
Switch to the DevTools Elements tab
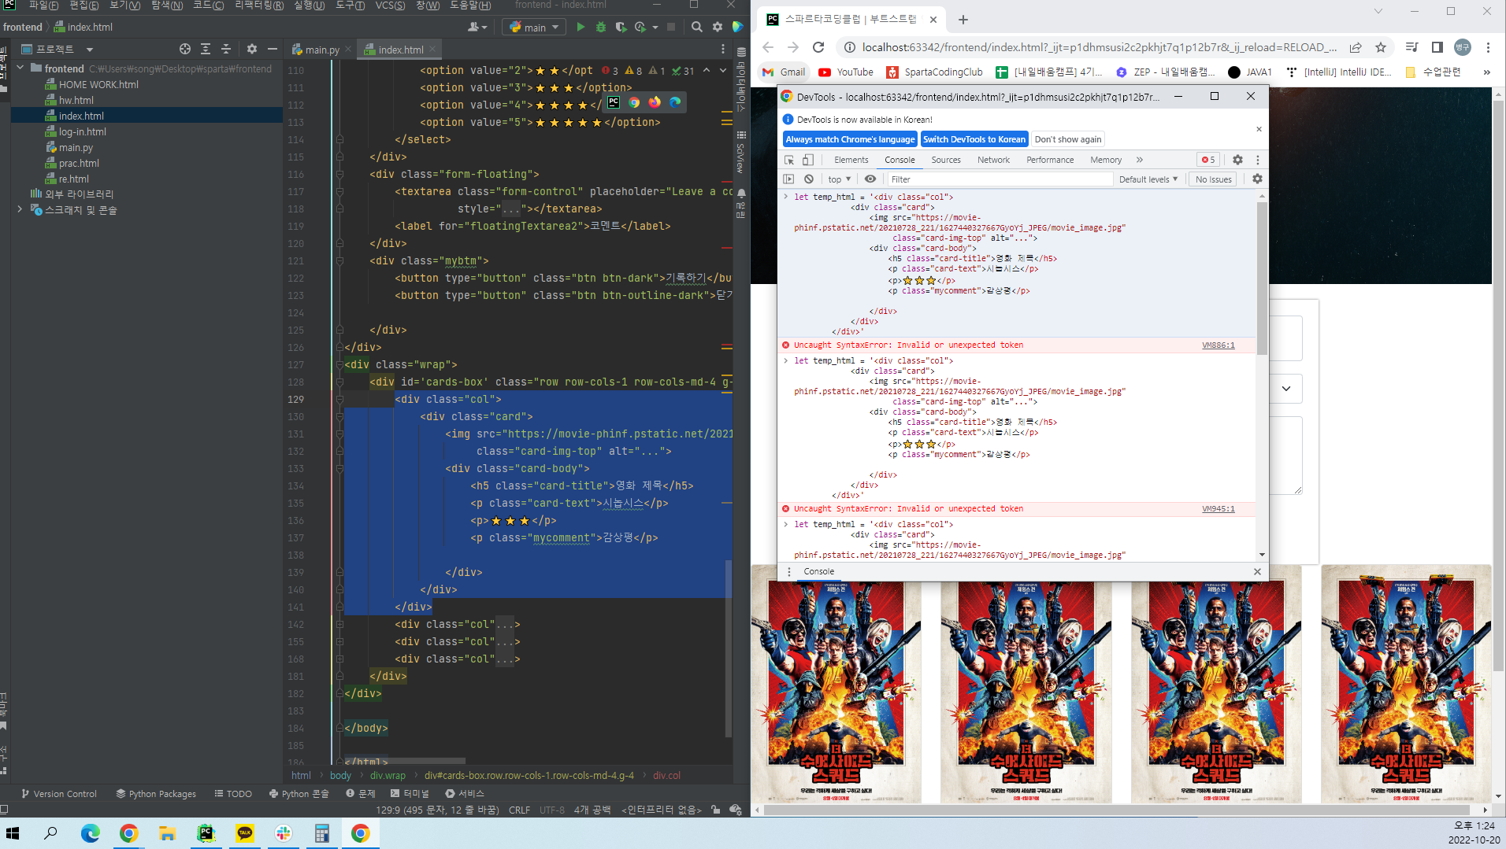point(851,160)
